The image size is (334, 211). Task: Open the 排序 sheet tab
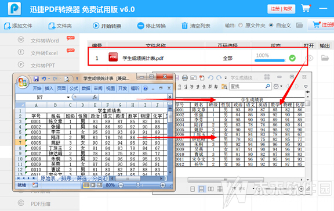click(x=66, y=178)
